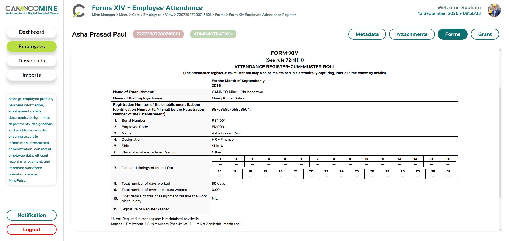Click the View breadcrumb link
The height and width of the screenshot is (241, 509).
[169, 15]
